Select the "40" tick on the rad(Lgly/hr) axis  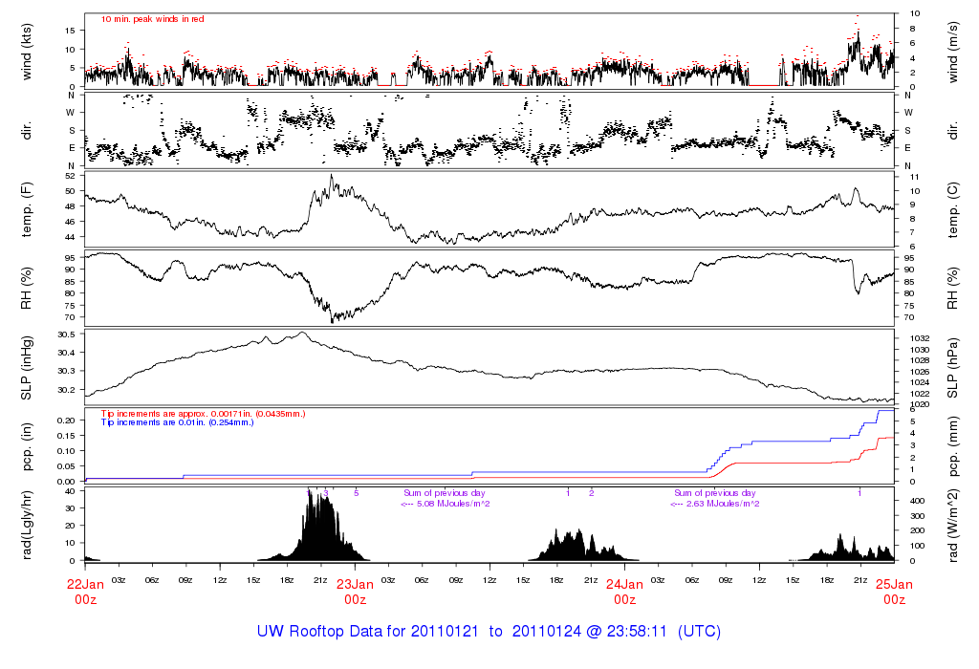tap(70, 491)
